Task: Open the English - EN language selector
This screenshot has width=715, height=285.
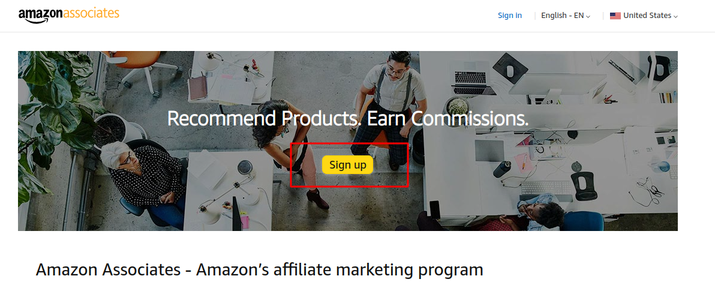Action: click(566, 16)
